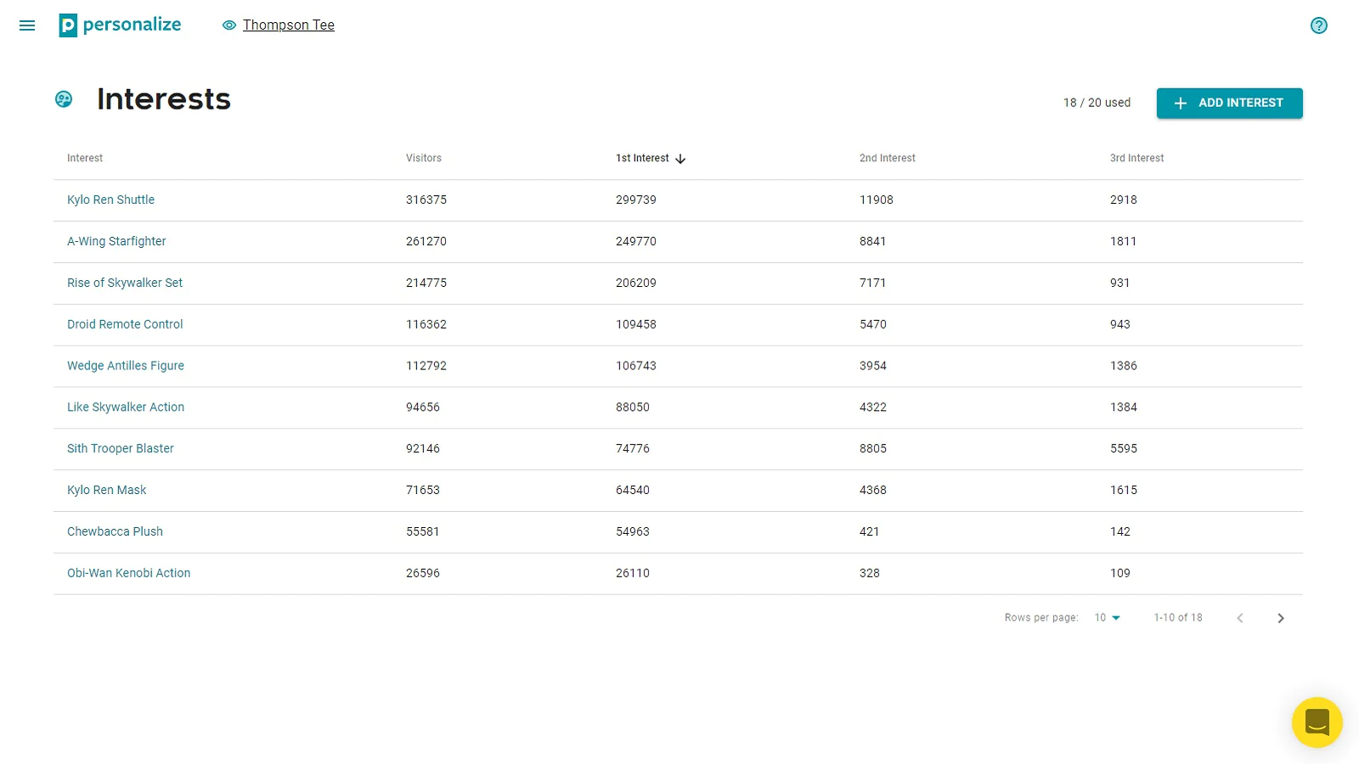Click the eye icon beside Thompson Tee

coord(229,25)
